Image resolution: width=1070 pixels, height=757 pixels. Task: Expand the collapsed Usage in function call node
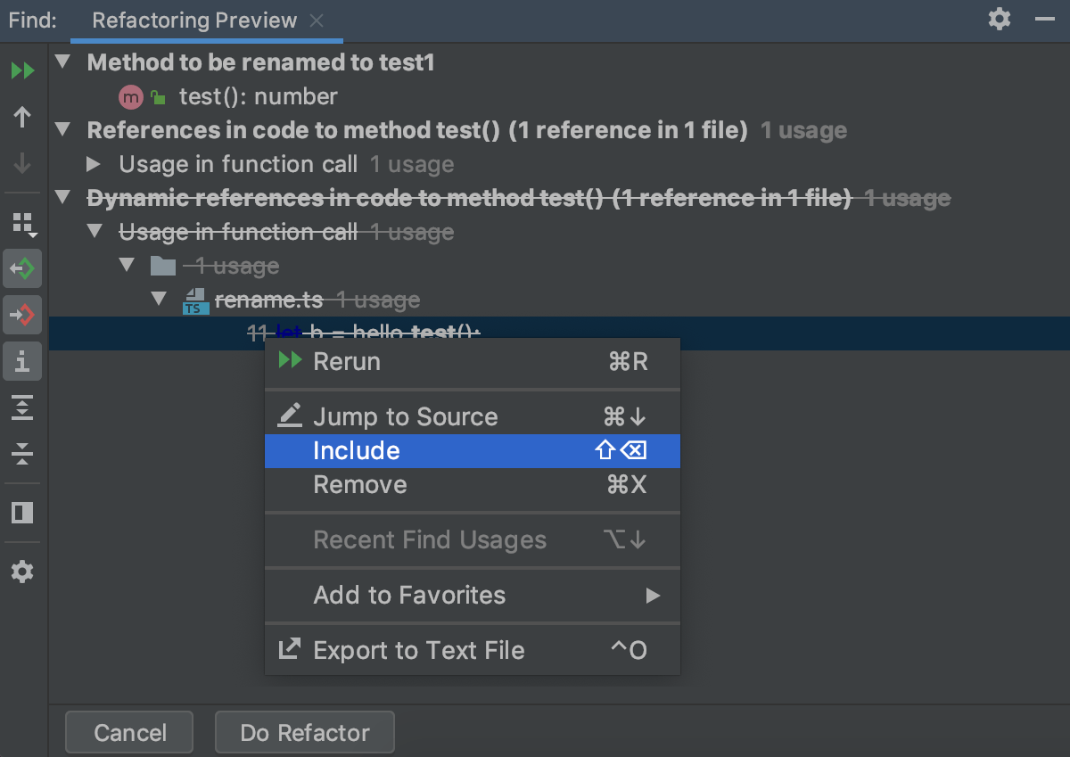(x=93, y=164)
